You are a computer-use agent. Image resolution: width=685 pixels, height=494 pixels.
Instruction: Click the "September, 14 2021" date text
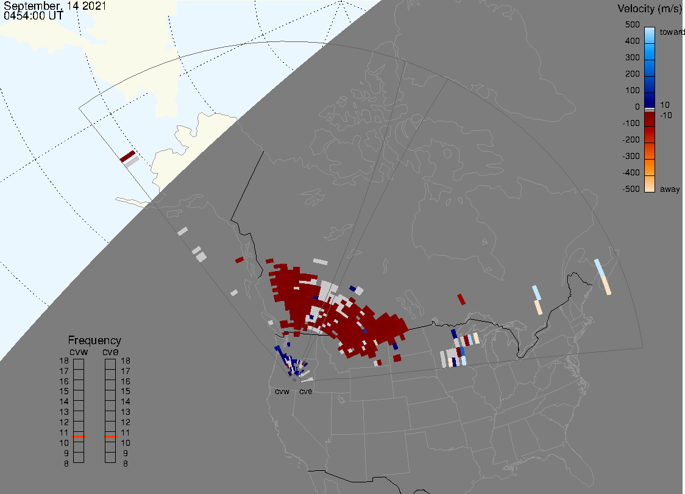coord(55,5)
